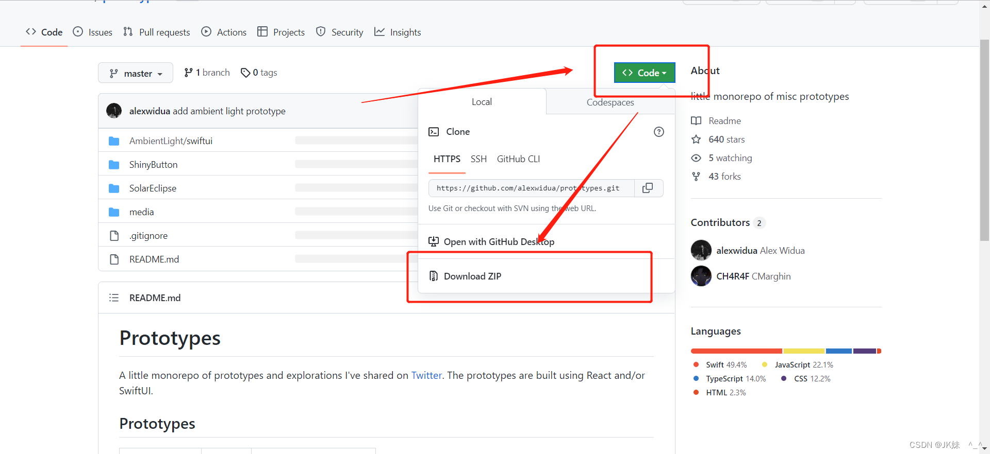The height and width of the screenshot is (454, 990).
Task: Click the CSS 12.2% language link
Action: (x=806, y=378)
